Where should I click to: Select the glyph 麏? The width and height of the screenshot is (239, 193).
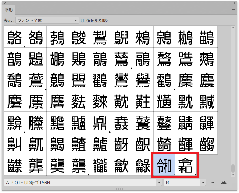15,101
